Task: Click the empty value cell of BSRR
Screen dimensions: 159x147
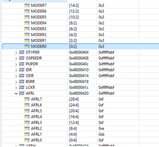Action: coord(118,82)
